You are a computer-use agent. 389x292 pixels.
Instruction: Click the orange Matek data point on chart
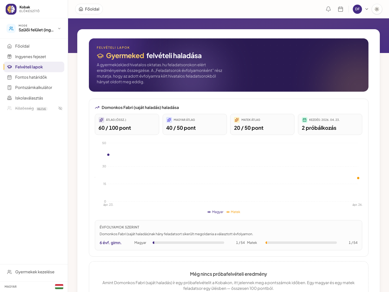358,178
